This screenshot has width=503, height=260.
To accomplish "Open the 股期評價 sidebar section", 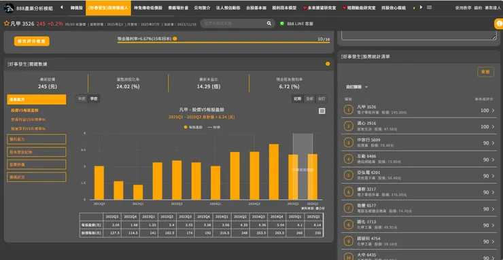I will [37, 164].
